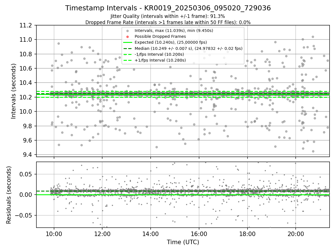Screen dimensions: 336x252
Task: Click legend entry '+1/fps Interval (10.280s)'
Action: tap(160, 60)
